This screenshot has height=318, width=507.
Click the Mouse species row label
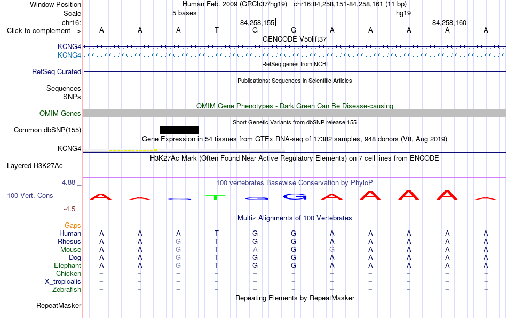71,250
